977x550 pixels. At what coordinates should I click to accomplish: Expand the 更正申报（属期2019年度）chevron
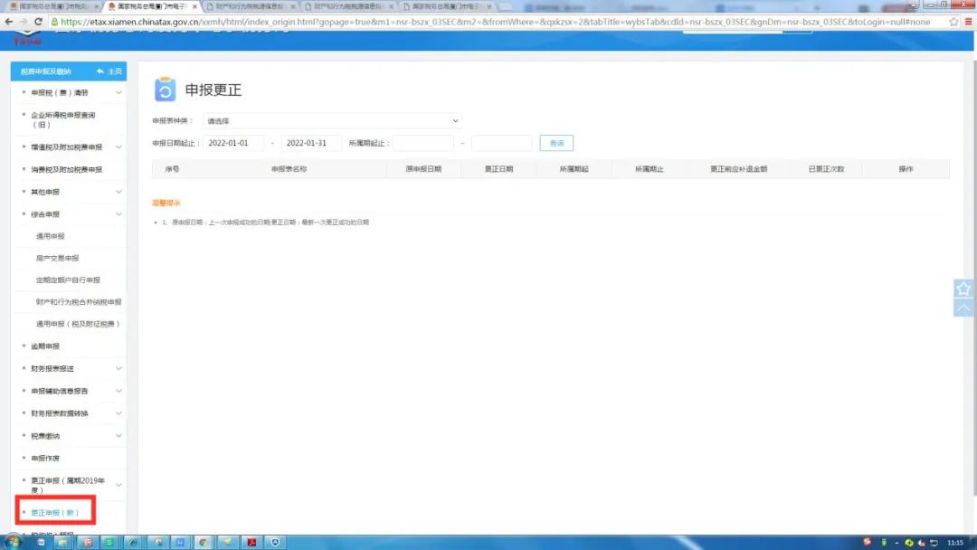click(x=119, y=485)
